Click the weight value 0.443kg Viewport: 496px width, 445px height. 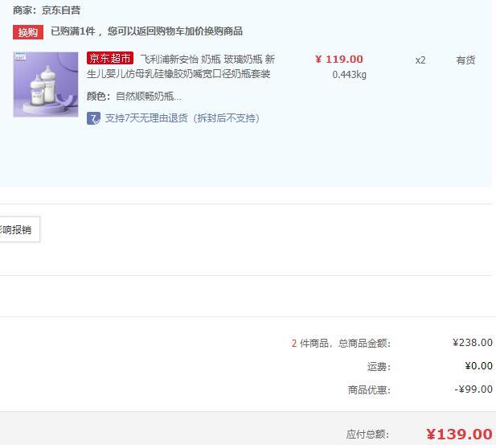pos(349,75)
